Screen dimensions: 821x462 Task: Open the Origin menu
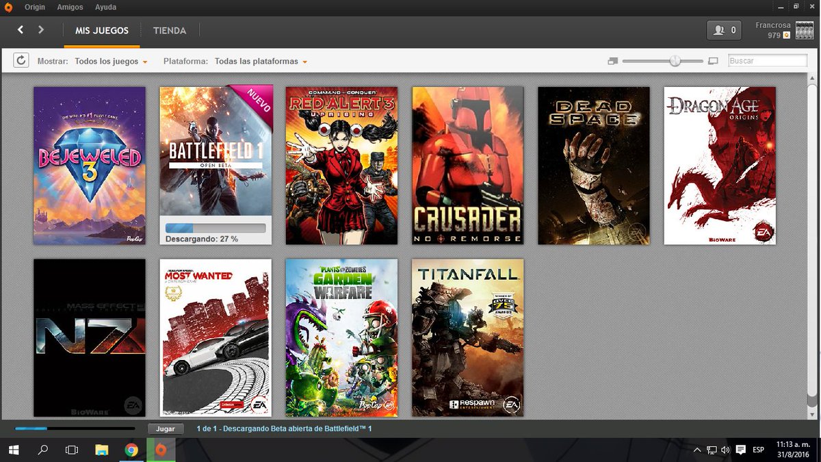pyautogui.click(x=35, y=8)
